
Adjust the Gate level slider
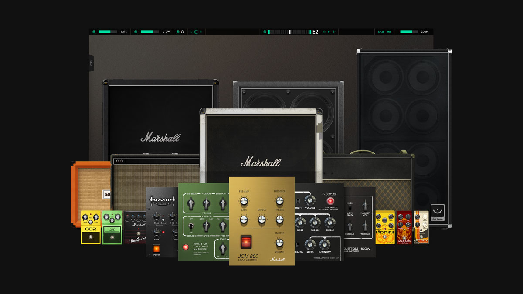[108, 32]
